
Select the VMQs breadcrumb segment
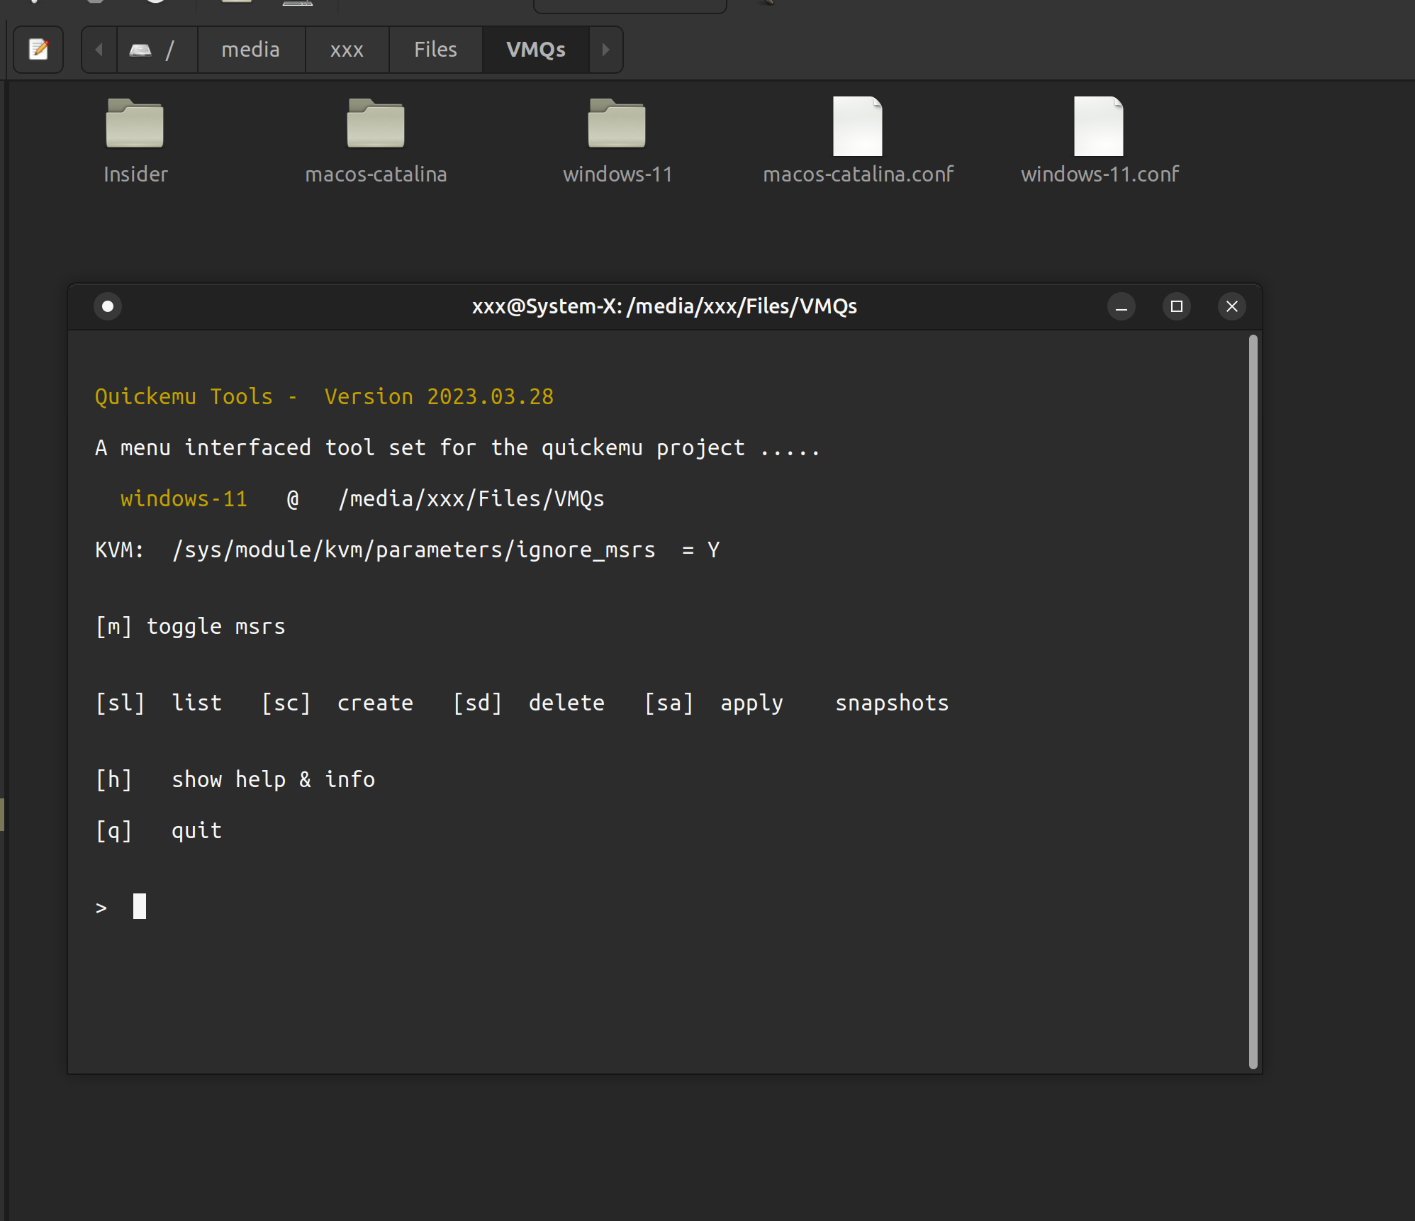535,49
